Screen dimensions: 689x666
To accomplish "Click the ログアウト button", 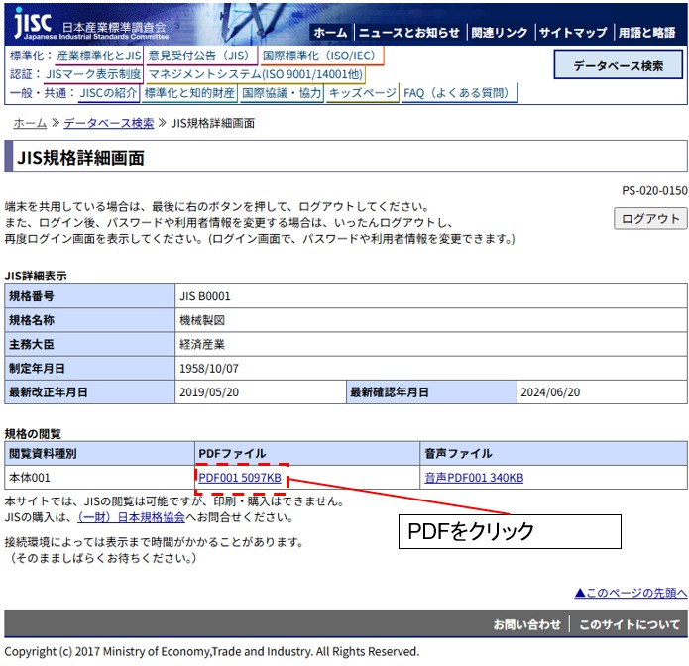I will (650, 219).
